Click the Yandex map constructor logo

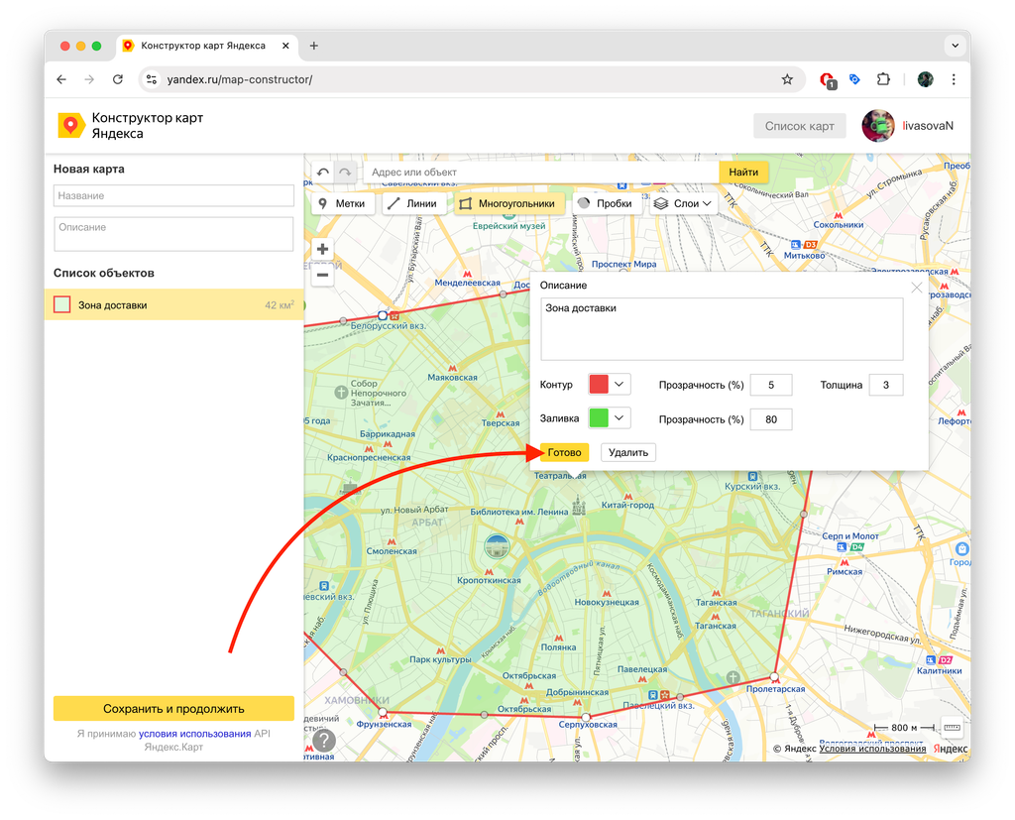71,126
